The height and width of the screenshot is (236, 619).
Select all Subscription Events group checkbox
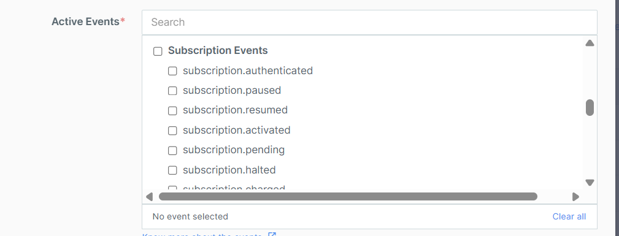pos(158,51)
